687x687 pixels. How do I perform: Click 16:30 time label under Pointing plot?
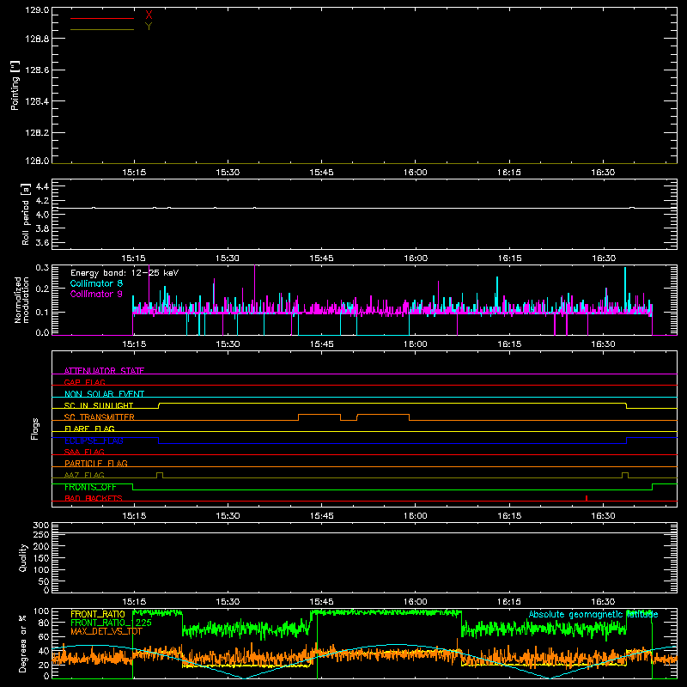pyautogui.click(x=603, y=173)
